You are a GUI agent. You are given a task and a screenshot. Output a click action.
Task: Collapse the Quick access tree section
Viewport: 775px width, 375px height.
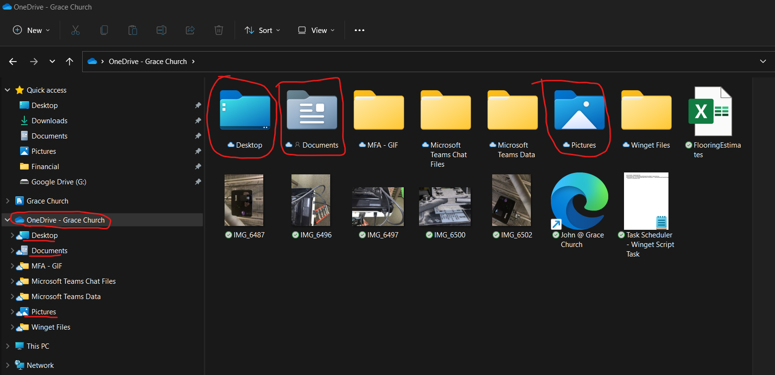7,90
